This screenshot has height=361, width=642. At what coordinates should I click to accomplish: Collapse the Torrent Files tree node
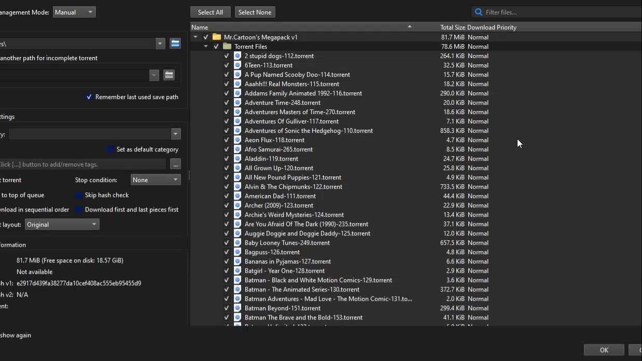(206, 46)
